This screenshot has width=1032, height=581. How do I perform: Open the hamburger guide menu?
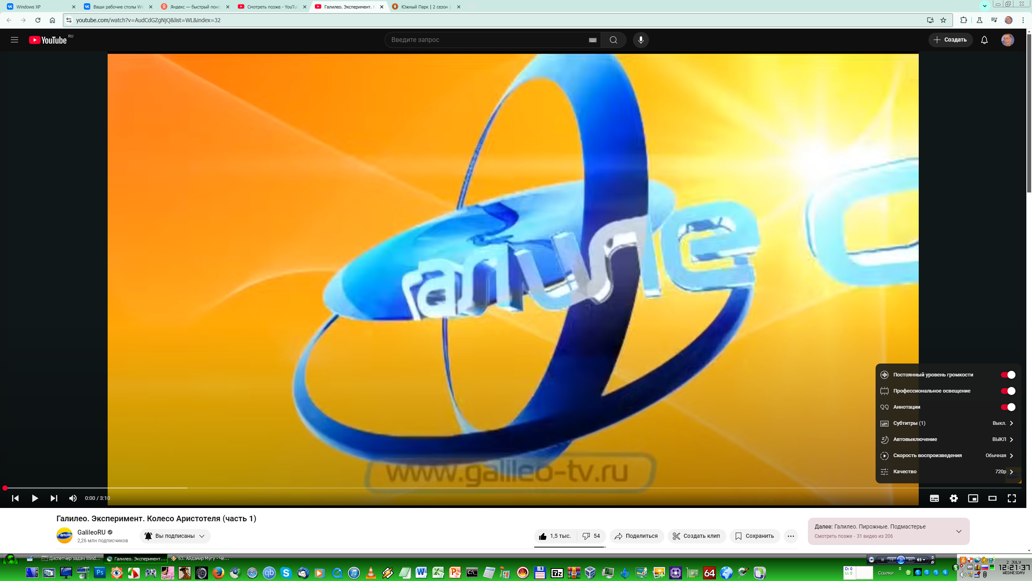(15, 40)
